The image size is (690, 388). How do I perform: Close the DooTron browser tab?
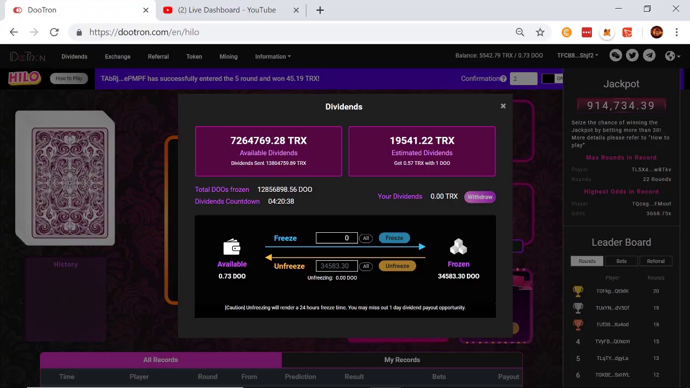point(146,10)
